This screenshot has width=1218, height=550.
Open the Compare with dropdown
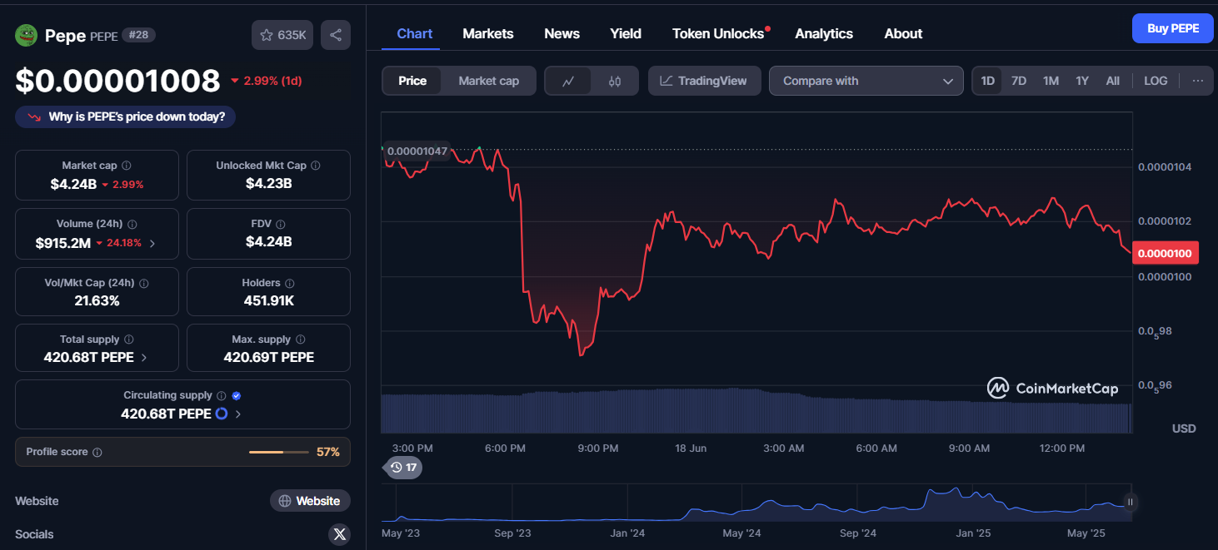point(866,81)
